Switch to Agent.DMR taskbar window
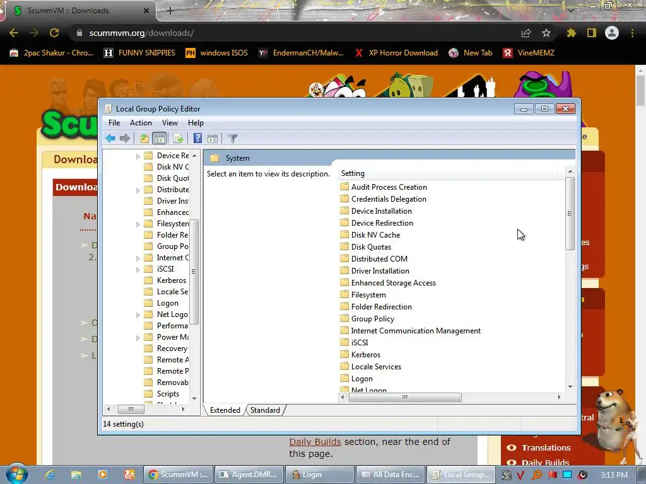 click(249, 475)
